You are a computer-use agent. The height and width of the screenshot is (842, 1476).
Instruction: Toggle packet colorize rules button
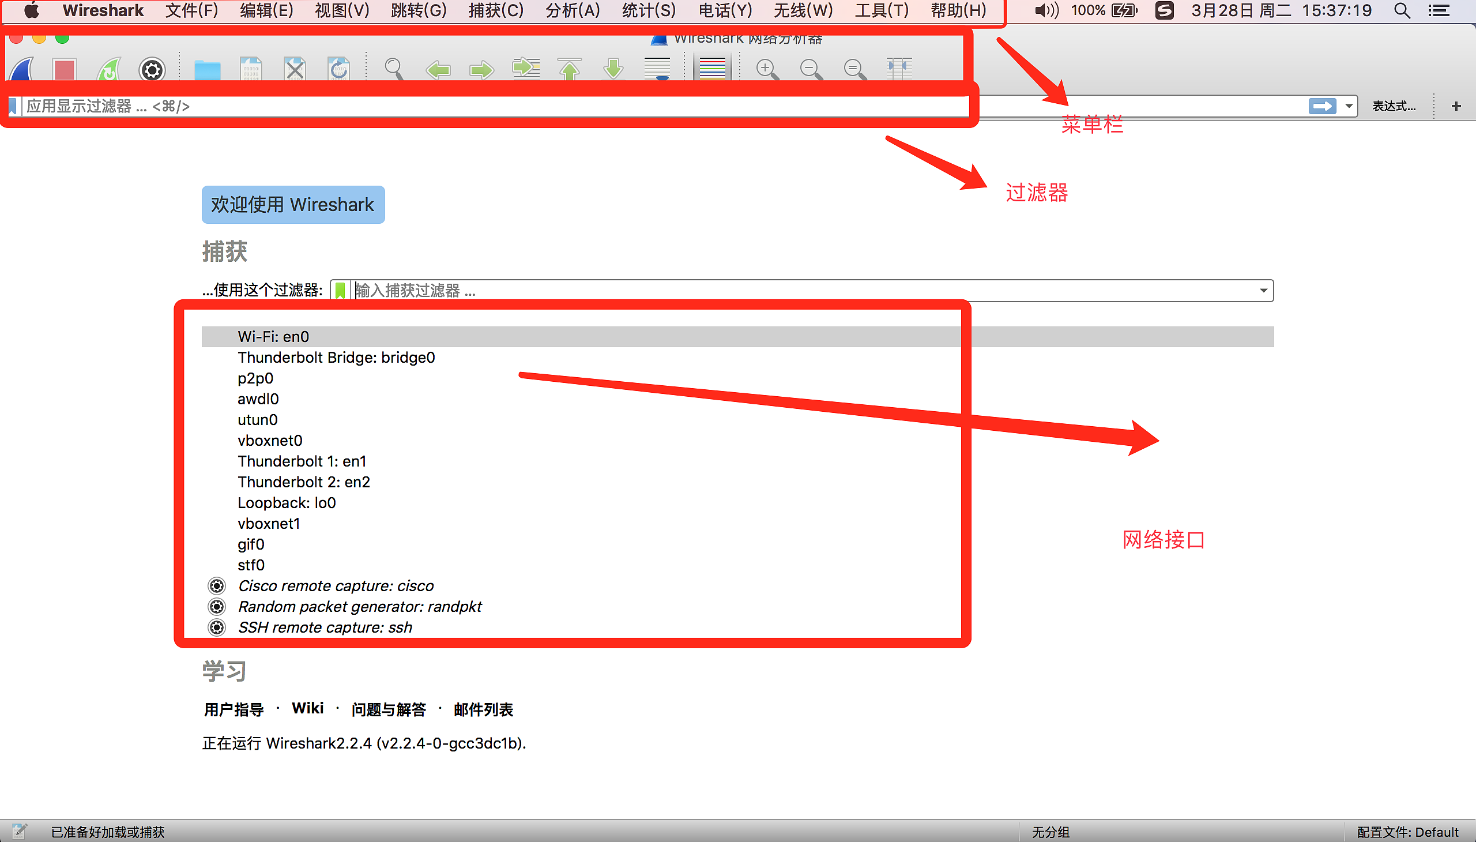(712, 69)
